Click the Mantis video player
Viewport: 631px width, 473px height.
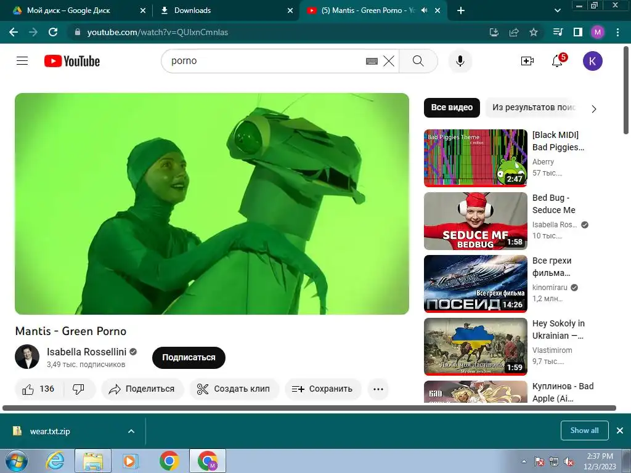click(x=212, y=203)
